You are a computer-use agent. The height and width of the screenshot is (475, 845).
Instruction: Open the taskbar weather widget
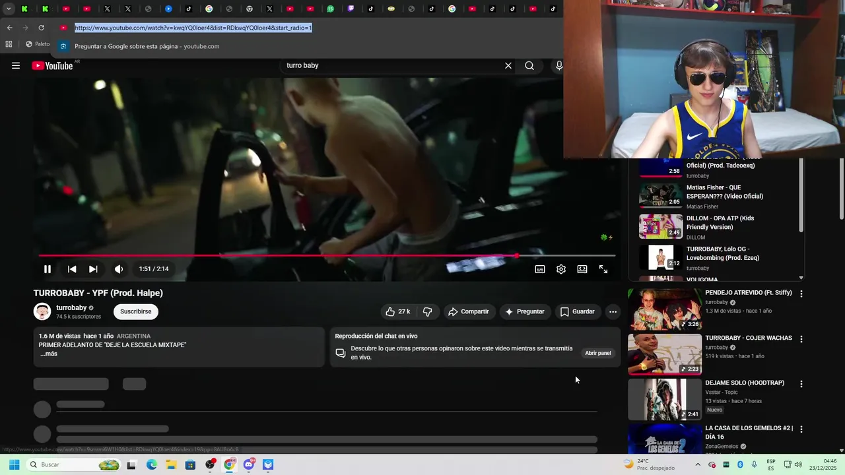pyautogui.click(x=650, y=464)
